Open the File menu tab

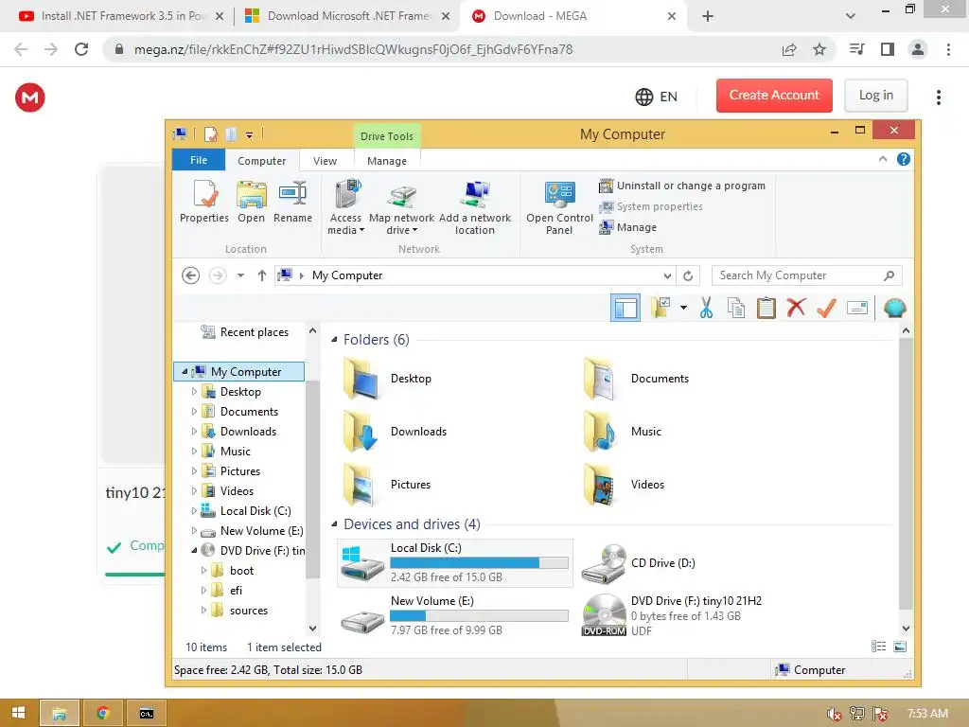[x=199, y=160]
